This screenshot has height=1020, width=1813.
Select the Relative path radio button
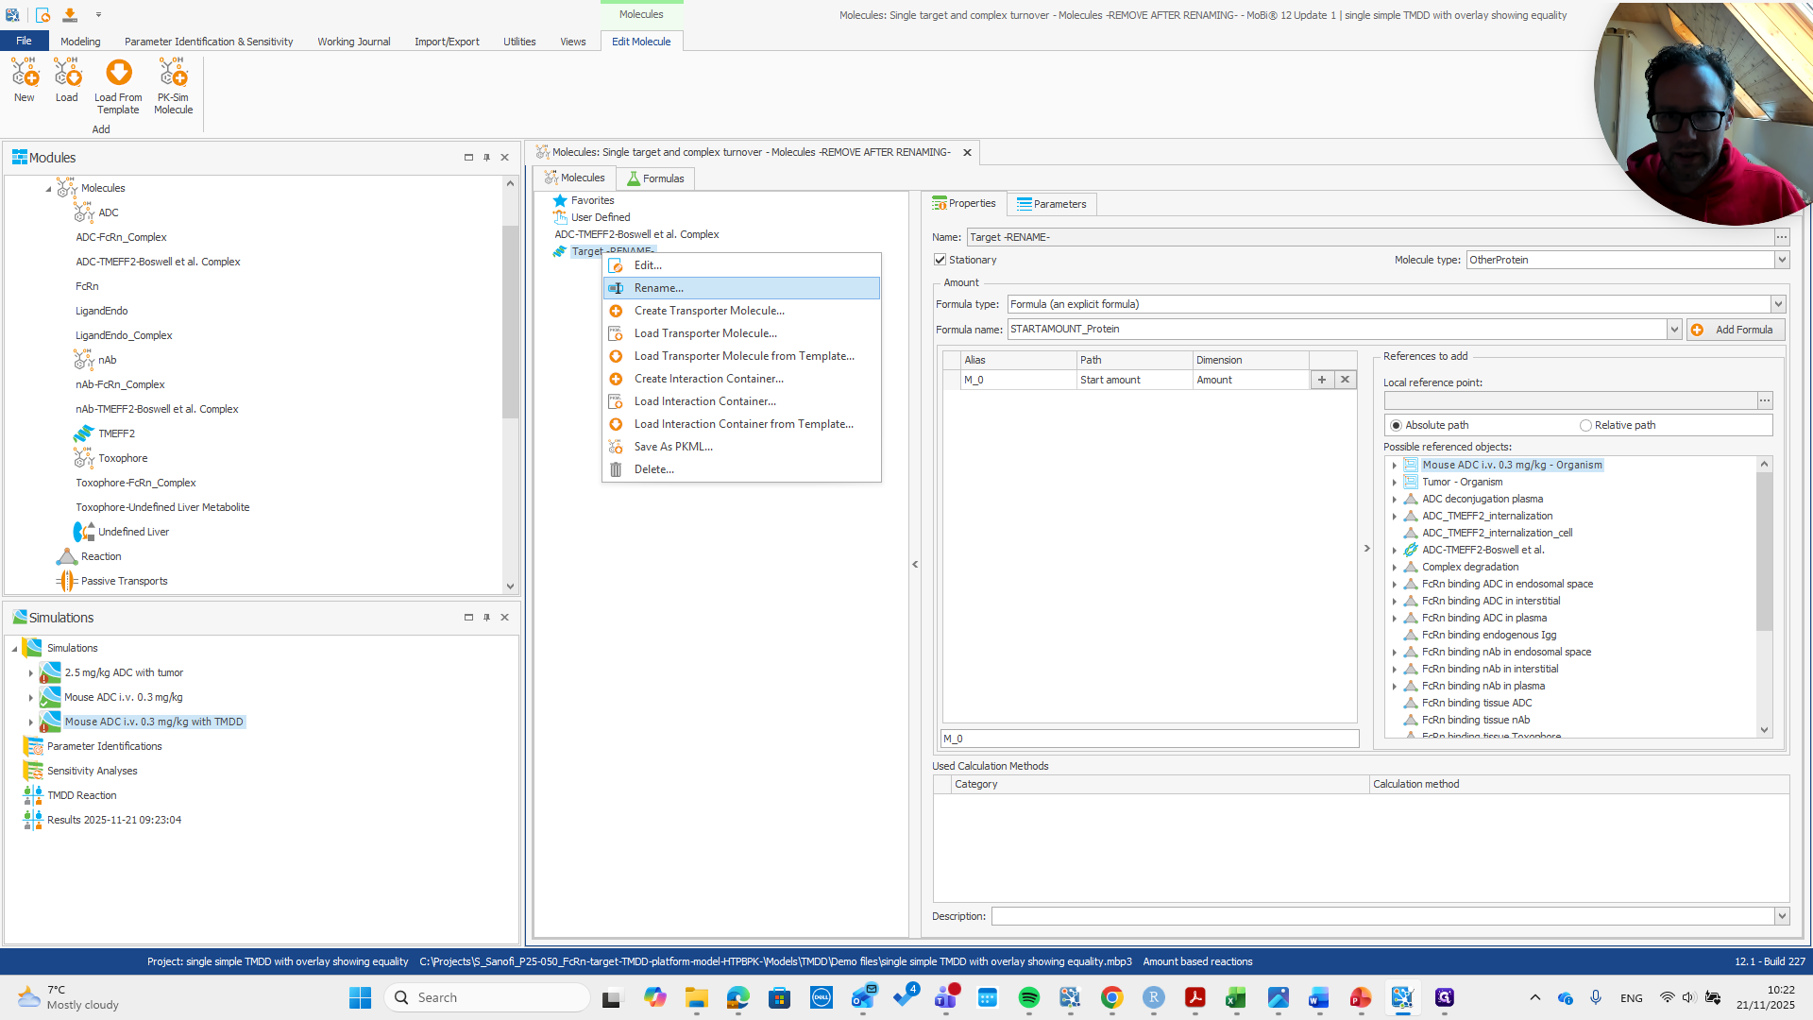(1585, 425)
